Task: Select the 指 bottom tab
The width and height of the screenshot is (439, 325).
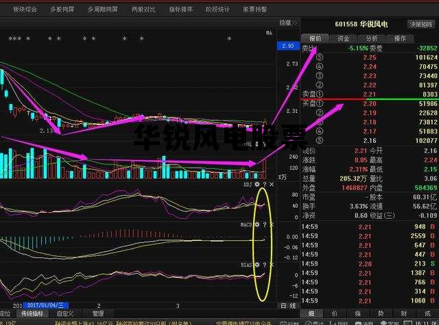Action: [358, 313]
